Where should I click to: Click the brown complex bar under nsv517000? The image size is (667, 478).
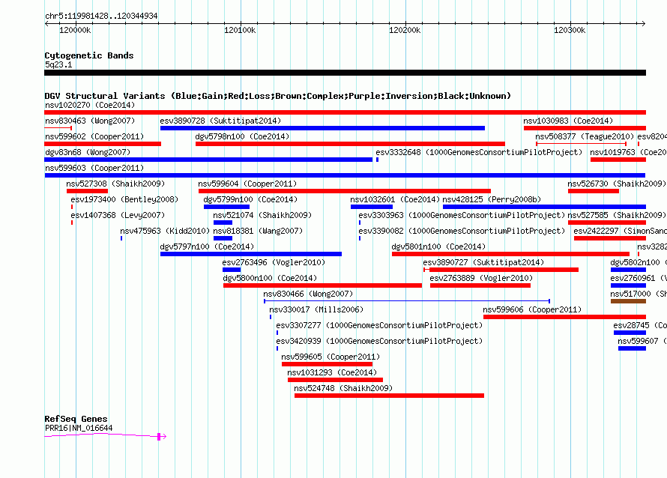(628, 301)
